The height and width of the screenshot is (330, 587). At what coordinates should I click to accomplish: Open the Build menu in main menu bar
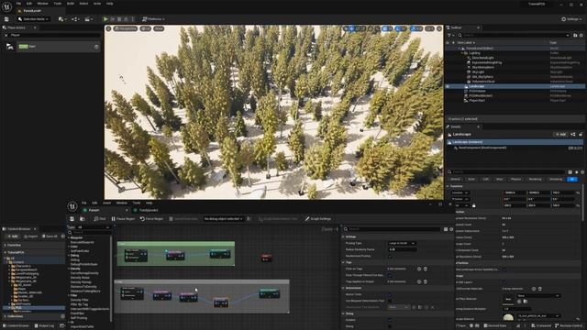(x=70, y=4)
